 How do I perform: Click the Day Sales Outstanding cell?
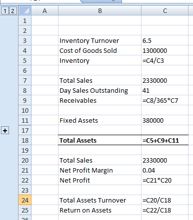coord(99,90)
